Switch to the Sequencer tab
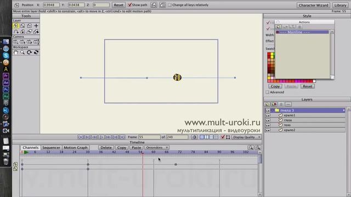 pyautogui.click(x=51, y=148)
